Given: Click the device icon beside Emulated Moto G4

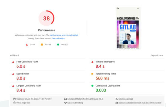Looking at the screenshot, I should click(x=66, y=99).
